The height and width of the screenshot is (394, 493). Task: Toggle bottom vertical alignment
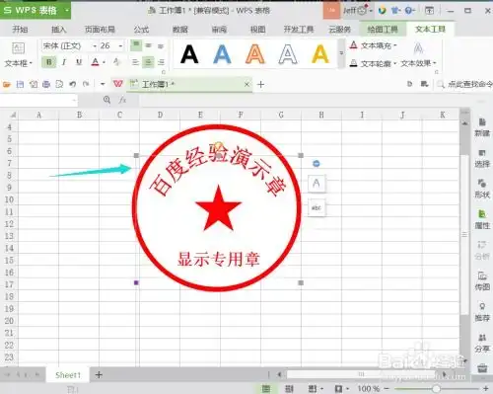coord(161,45)
